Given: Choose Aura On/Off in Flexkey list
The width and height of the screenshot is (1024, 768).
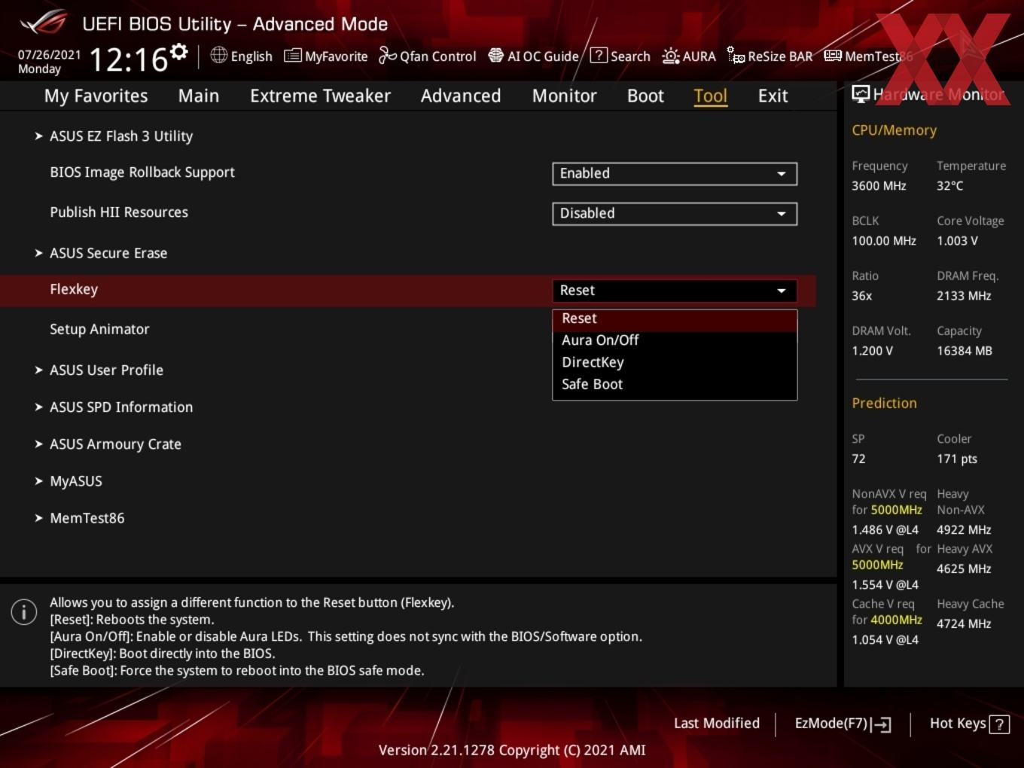Looking at the screenshot, I should (x=675, y=340).
